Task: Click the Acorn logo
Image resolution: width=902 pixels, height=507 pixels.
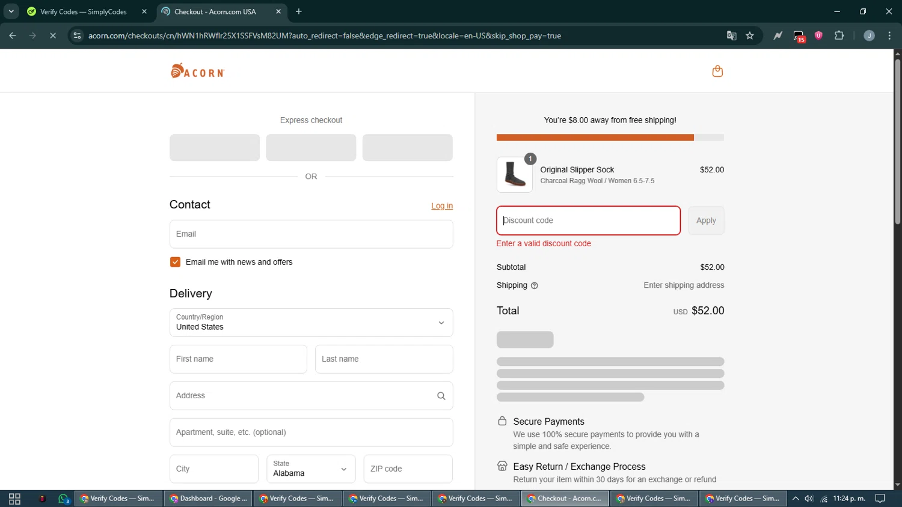Action: [x=198, y=71]
